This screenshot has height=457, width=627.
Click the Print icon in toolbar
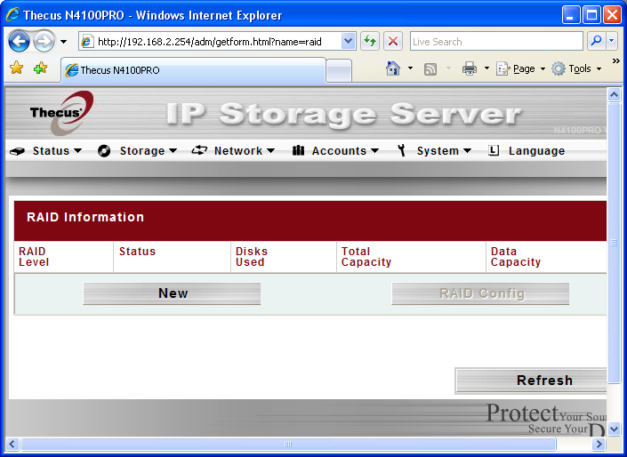469,68
